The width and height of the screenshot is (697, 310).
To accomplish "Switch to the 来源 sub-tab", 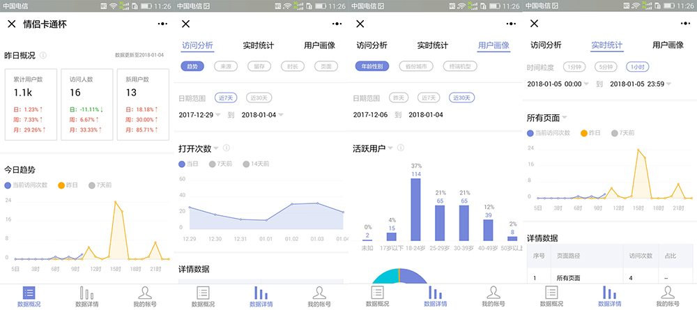I will [226, 66].
